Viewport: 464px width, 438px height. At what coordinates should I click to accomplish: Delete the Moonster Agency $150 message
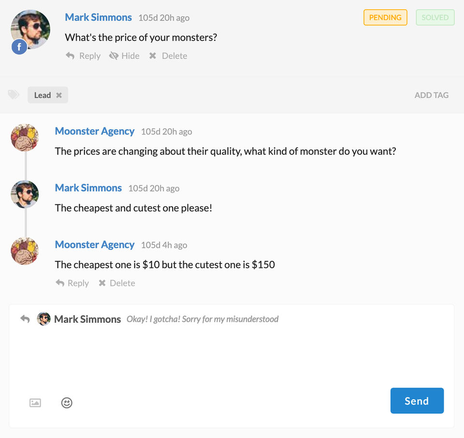(x=116, y=283)
